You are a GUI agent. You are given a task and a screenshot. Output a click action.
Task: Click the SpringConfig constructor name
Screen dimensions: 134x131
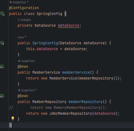point(45,43)
